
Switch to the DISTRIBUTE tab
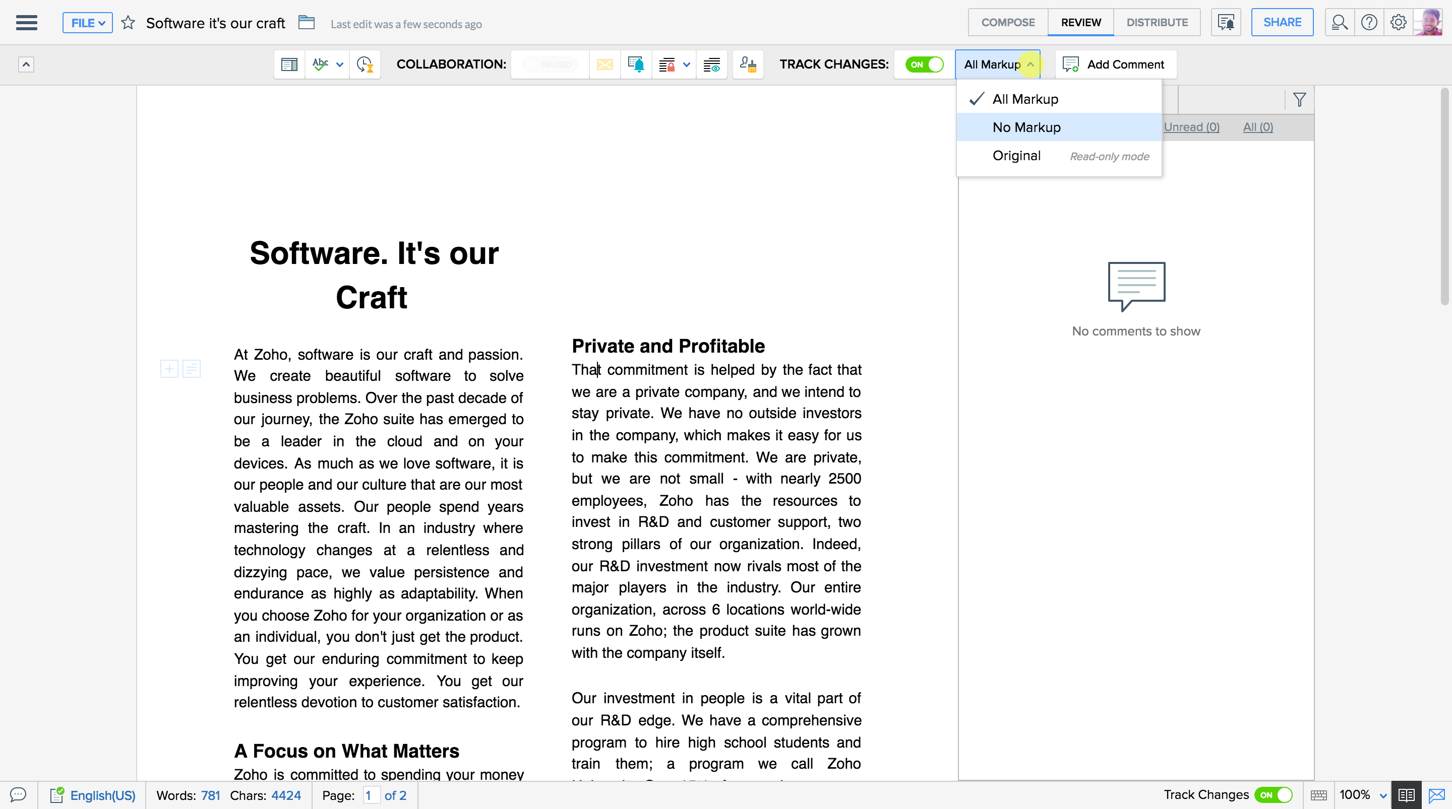pyautogui.click(x=1157, y=23)
